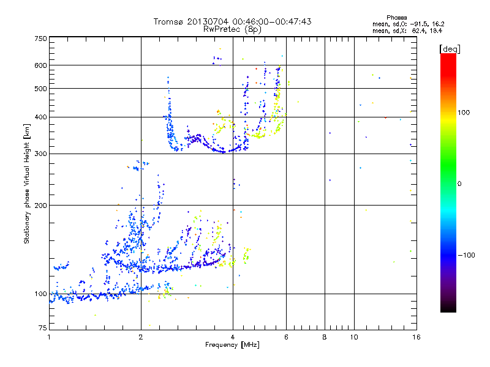Click the y-axis tick label '200'
Screen dimensions: 490x367
40,206
